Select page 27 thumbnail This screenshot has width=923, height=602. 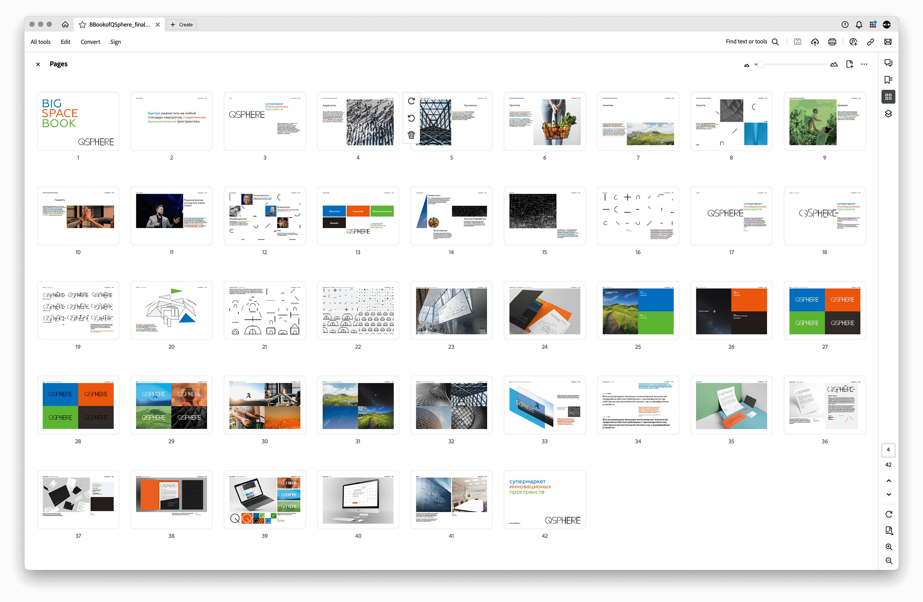pos(825,311)
